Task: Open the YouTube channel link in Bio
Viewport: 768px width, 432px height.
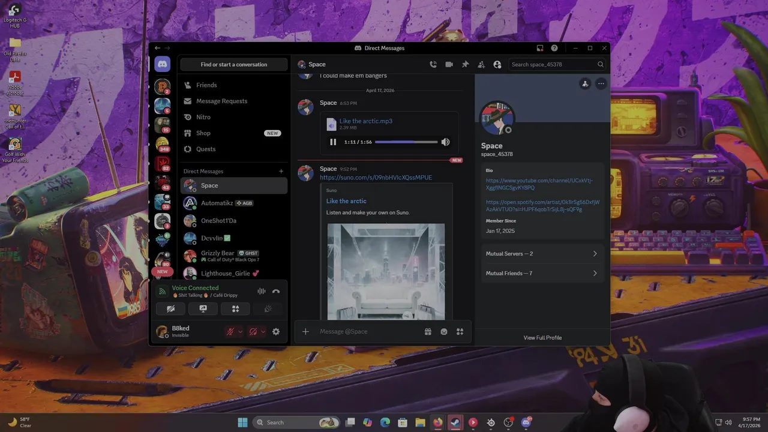Action: [x=539, y=184]
